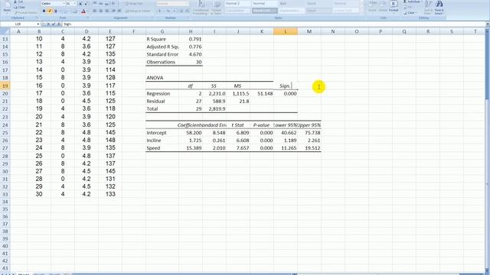Click the Cut command
The width and height of the screenshot is (490, 275).
pos(19,2)
